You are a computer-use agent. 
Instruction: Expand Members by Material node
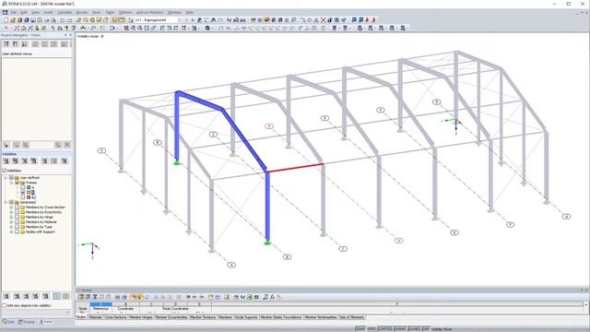(x=11, y=222)
